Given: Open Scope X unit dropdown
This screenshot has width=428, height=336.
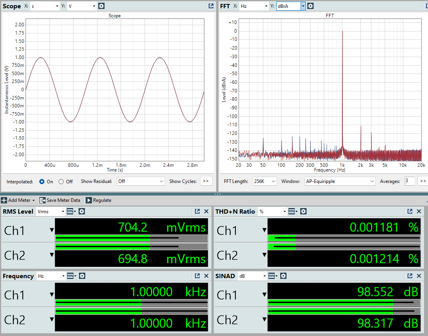Looking at the screenshot, I should point(45,6).
